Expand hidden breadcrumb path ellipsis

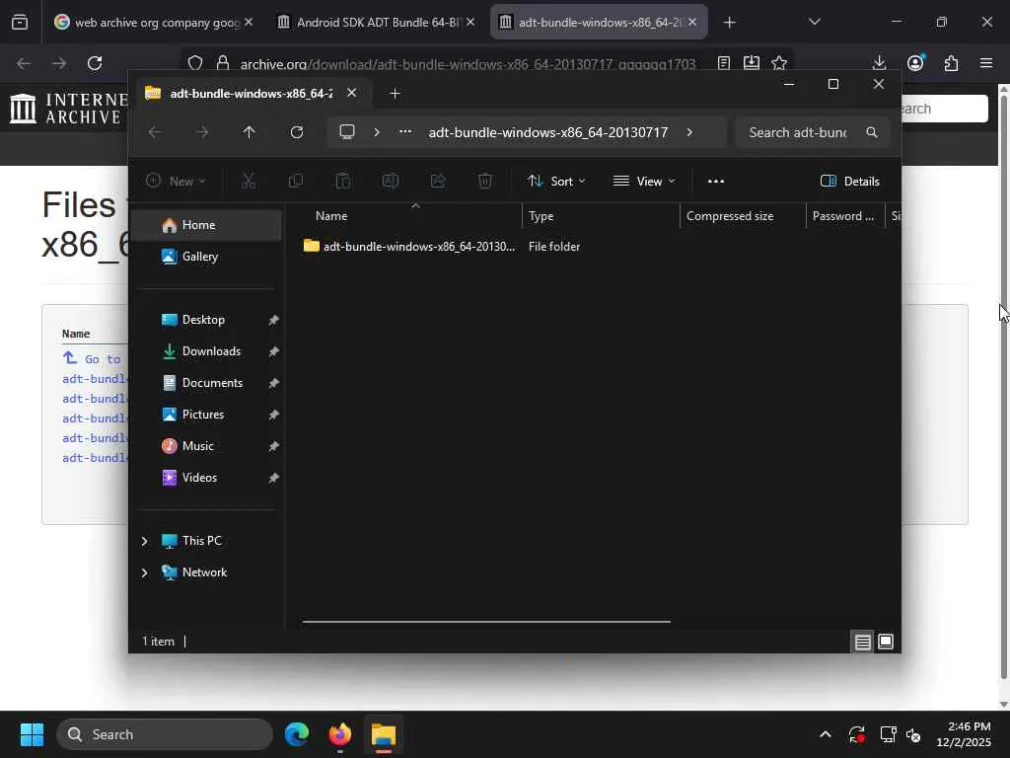[x=405, y=132]
